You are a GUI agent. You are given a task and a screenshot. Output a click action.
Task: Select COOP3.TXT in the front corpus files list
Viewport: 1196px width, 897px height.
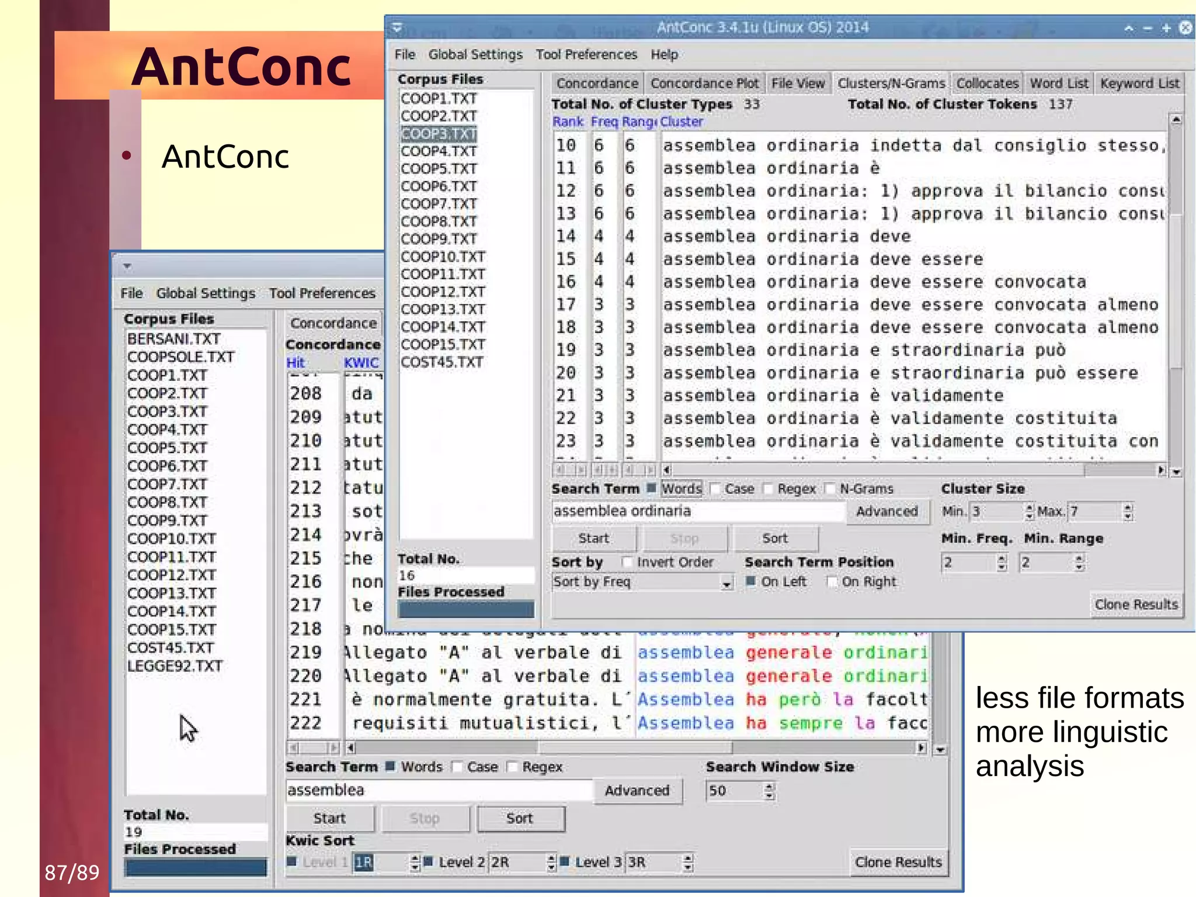click(x=439, y=134)
